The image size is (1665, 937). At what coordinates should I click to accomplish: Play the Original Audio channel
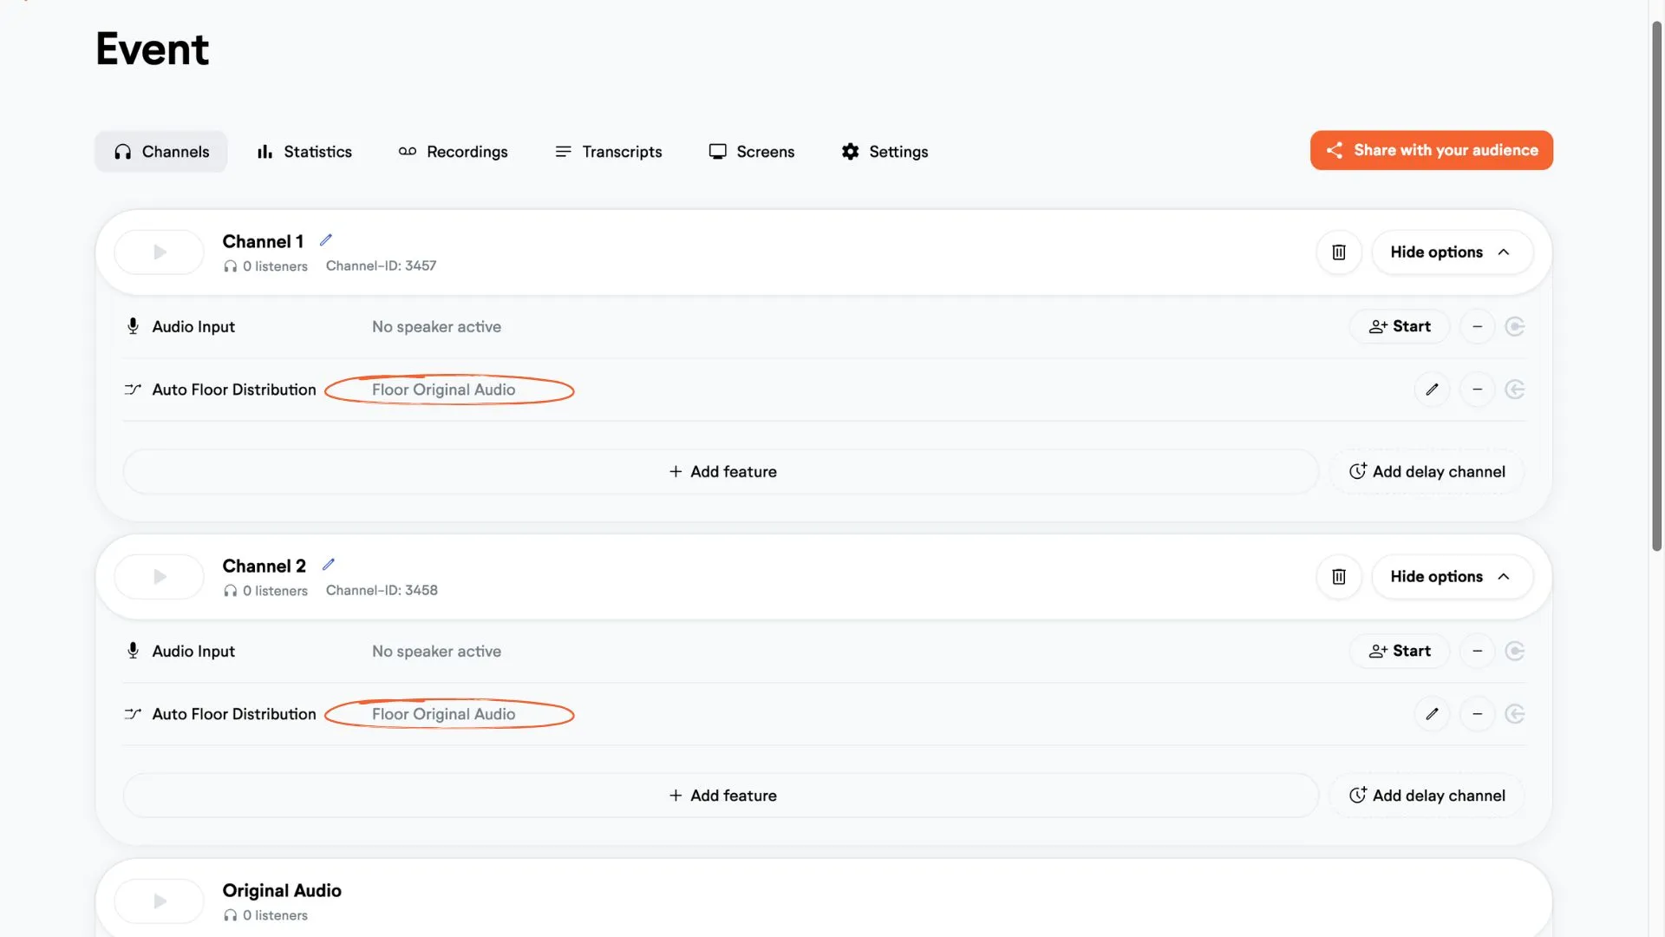pos(160,901)
